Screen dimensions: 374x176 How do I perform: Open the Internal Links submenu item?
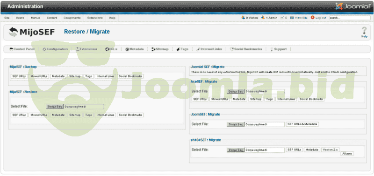(x=209, y=49)
